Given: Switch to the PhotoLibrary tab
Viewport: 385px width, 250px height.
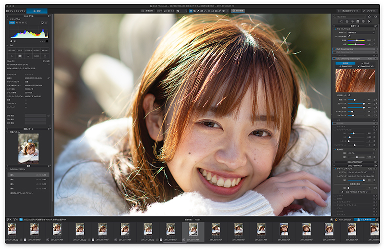Looking at the screenshot, I should tap(16, 11).
